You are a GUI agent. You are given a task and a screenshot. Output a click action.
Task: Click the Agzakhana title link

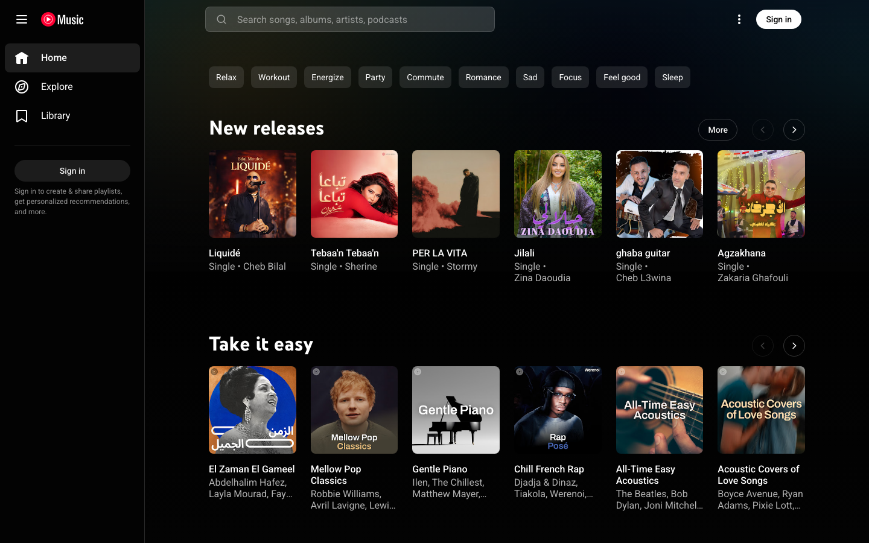tap(741, 253)
